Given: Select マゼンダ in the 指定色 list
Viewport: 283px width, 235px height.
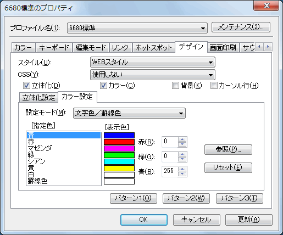Looking at the screenshot, I should (x=64, y=148).
